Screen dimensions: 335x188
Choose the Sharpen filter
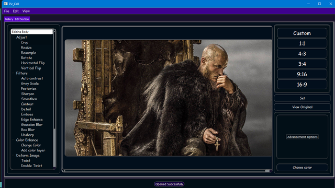[x=28, y=93]
